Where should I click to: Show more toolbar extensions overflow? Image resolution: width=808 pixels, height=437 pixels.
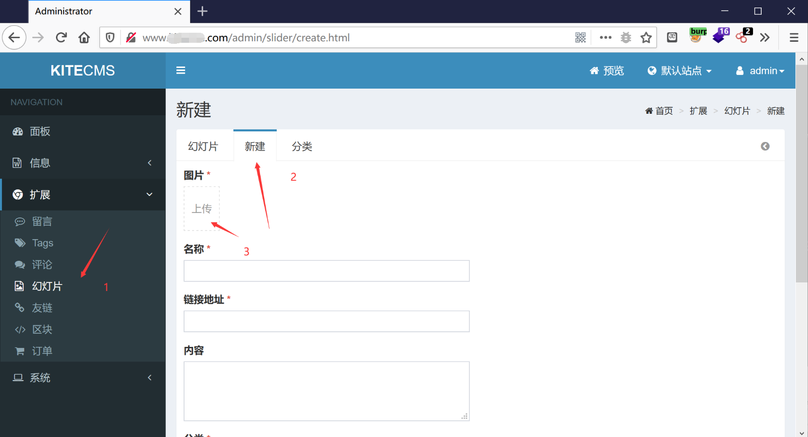(765, 38)
